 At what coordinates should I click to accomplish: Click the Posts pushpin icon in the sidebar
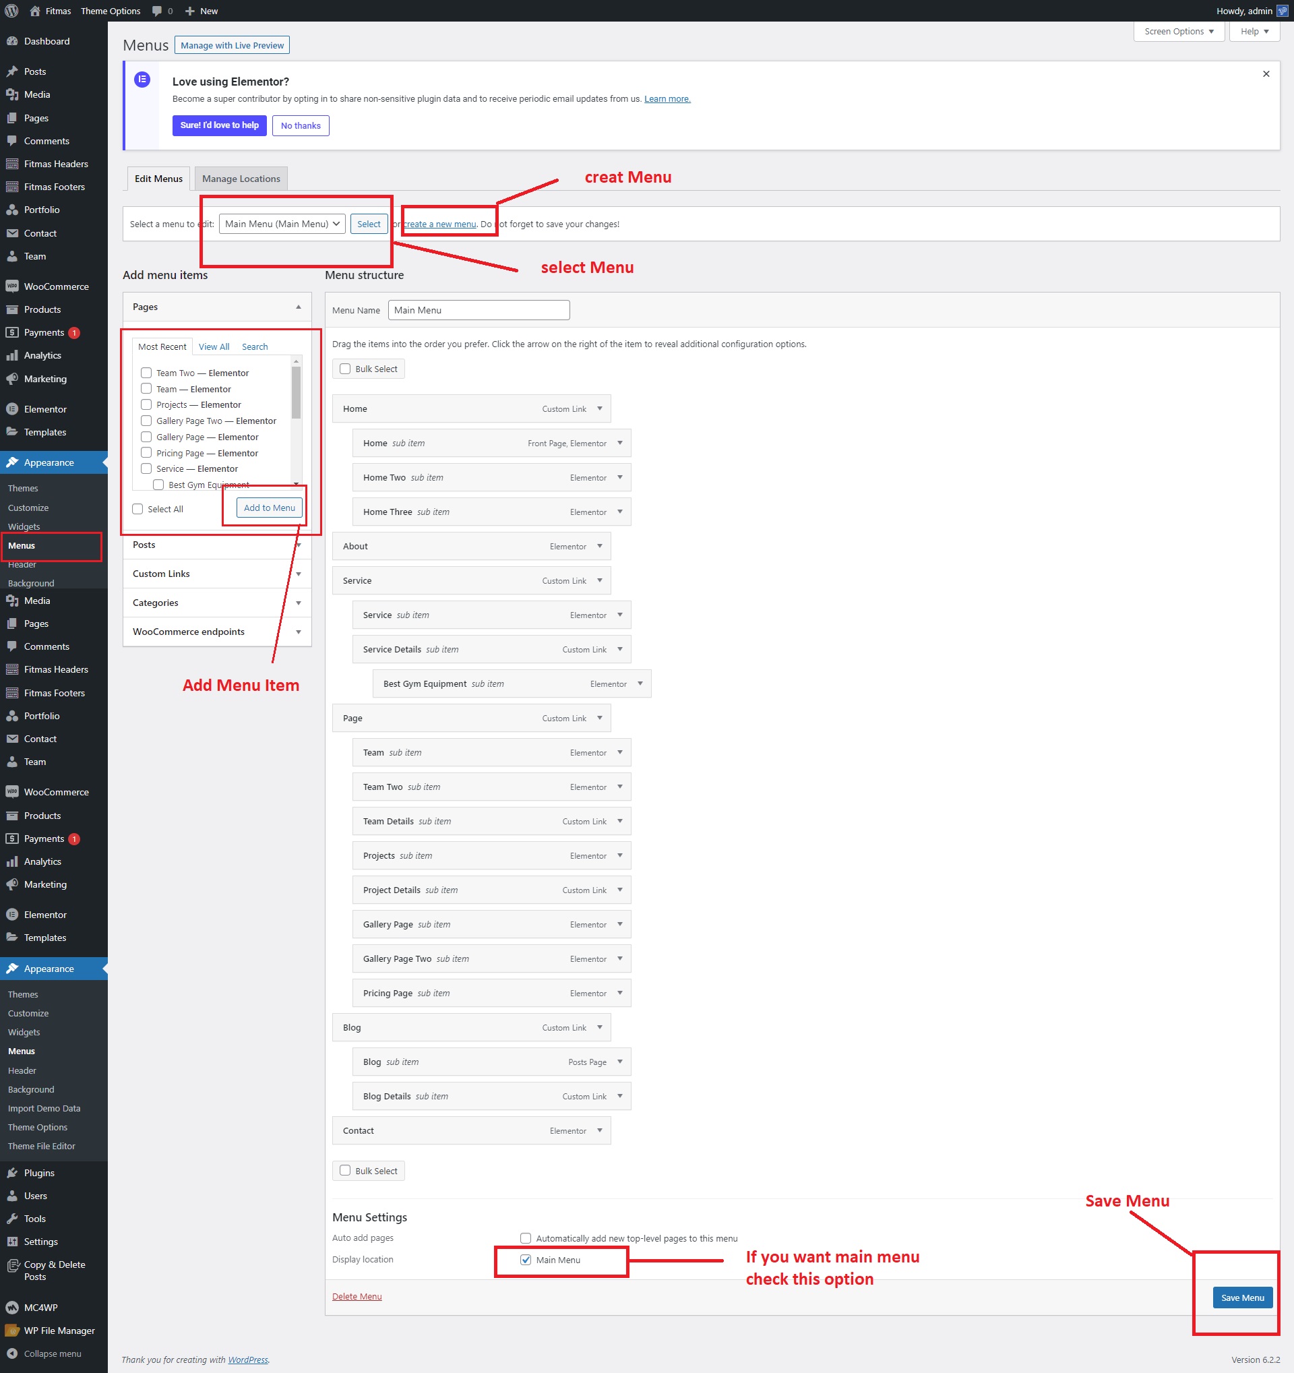coord(11,71)
